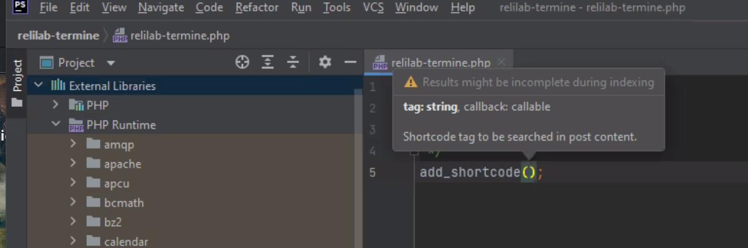Collapse the PHP Runtime node
Screen dimensions: 748x248
(55, 125)
